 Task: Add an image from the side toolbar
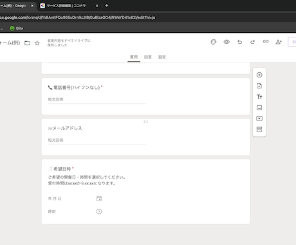tap(259, 108)
